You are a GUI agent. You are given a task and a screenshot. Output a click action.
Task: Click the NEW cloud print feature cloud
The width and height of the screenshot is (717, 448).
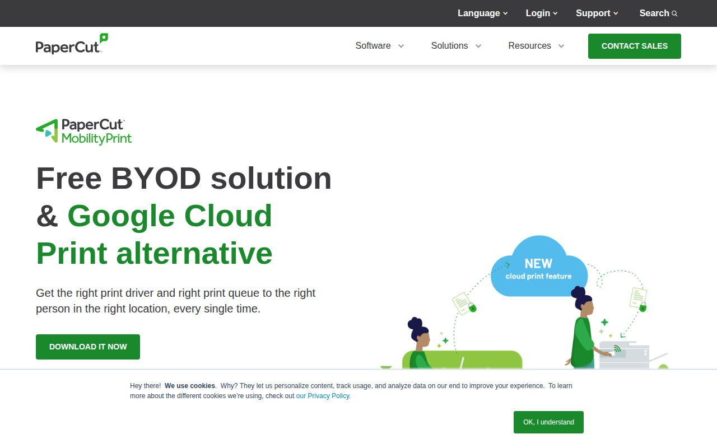pos(539,266)
